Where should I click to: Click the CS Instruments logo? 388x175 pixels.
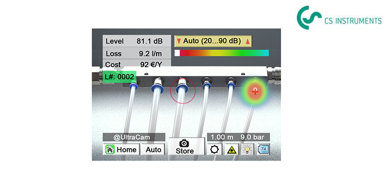click(339, 17)
